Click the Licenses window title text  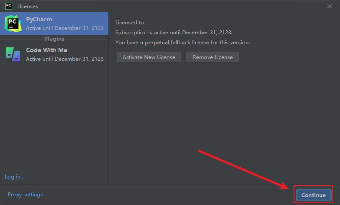point(28,7)
